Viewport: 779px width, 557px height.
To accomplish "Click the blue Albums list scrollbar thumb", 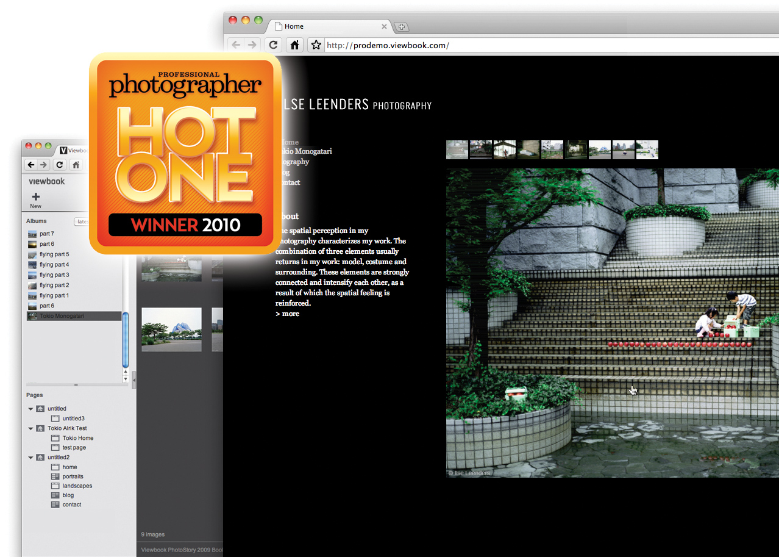I will [126, 339].
